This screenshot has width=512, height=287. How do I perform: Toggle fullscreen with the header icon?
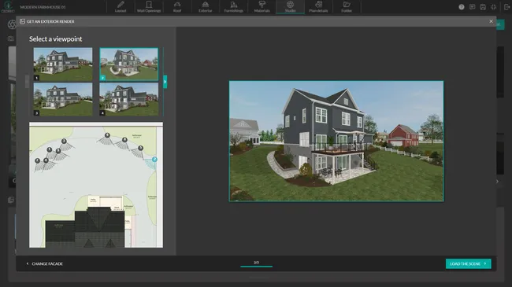tap(494, 7)
